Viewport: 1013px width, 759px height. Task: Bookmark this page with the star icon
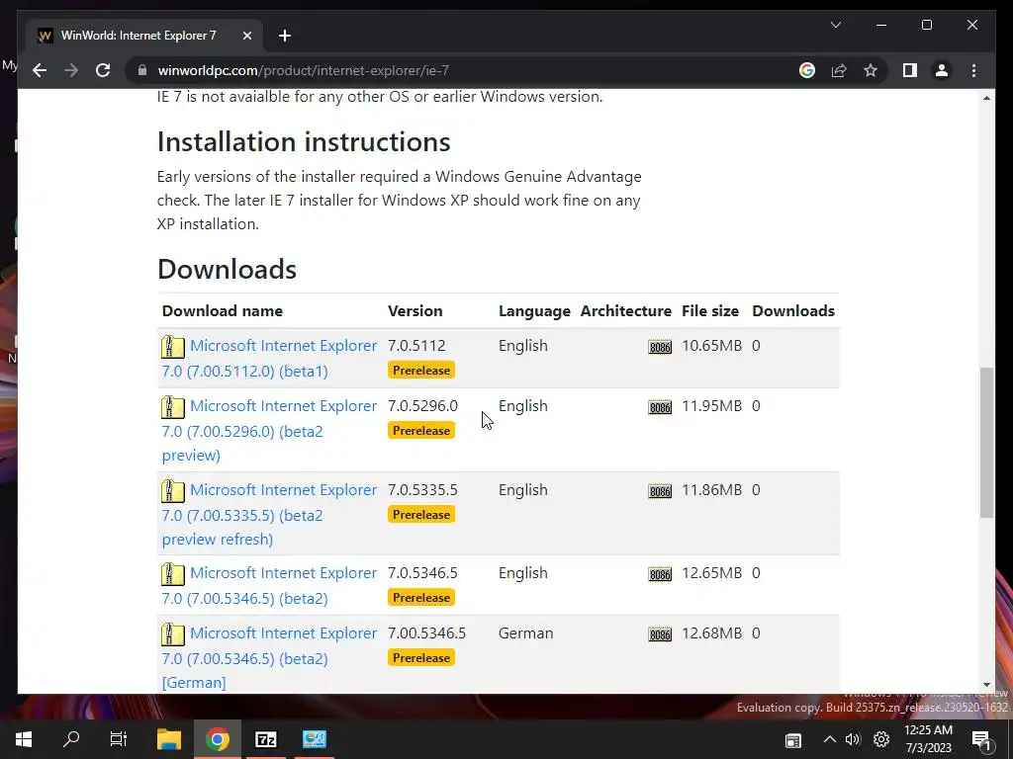(871, 70)
